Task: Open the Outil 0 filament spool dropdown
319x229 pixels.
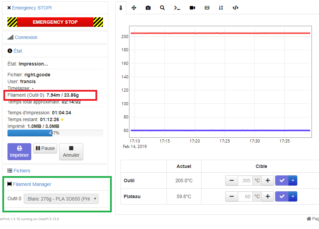Action: click(61, 199)
